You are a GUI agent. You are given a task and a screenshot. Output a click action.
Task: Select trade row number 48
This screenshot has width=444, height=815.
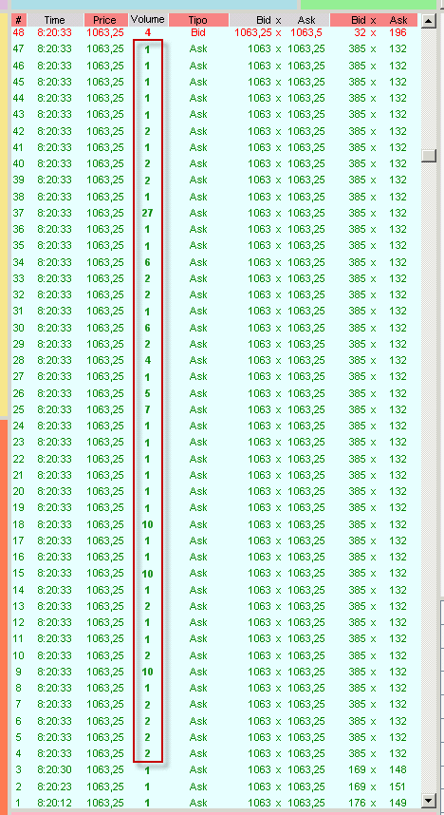[x=215, y=32]
